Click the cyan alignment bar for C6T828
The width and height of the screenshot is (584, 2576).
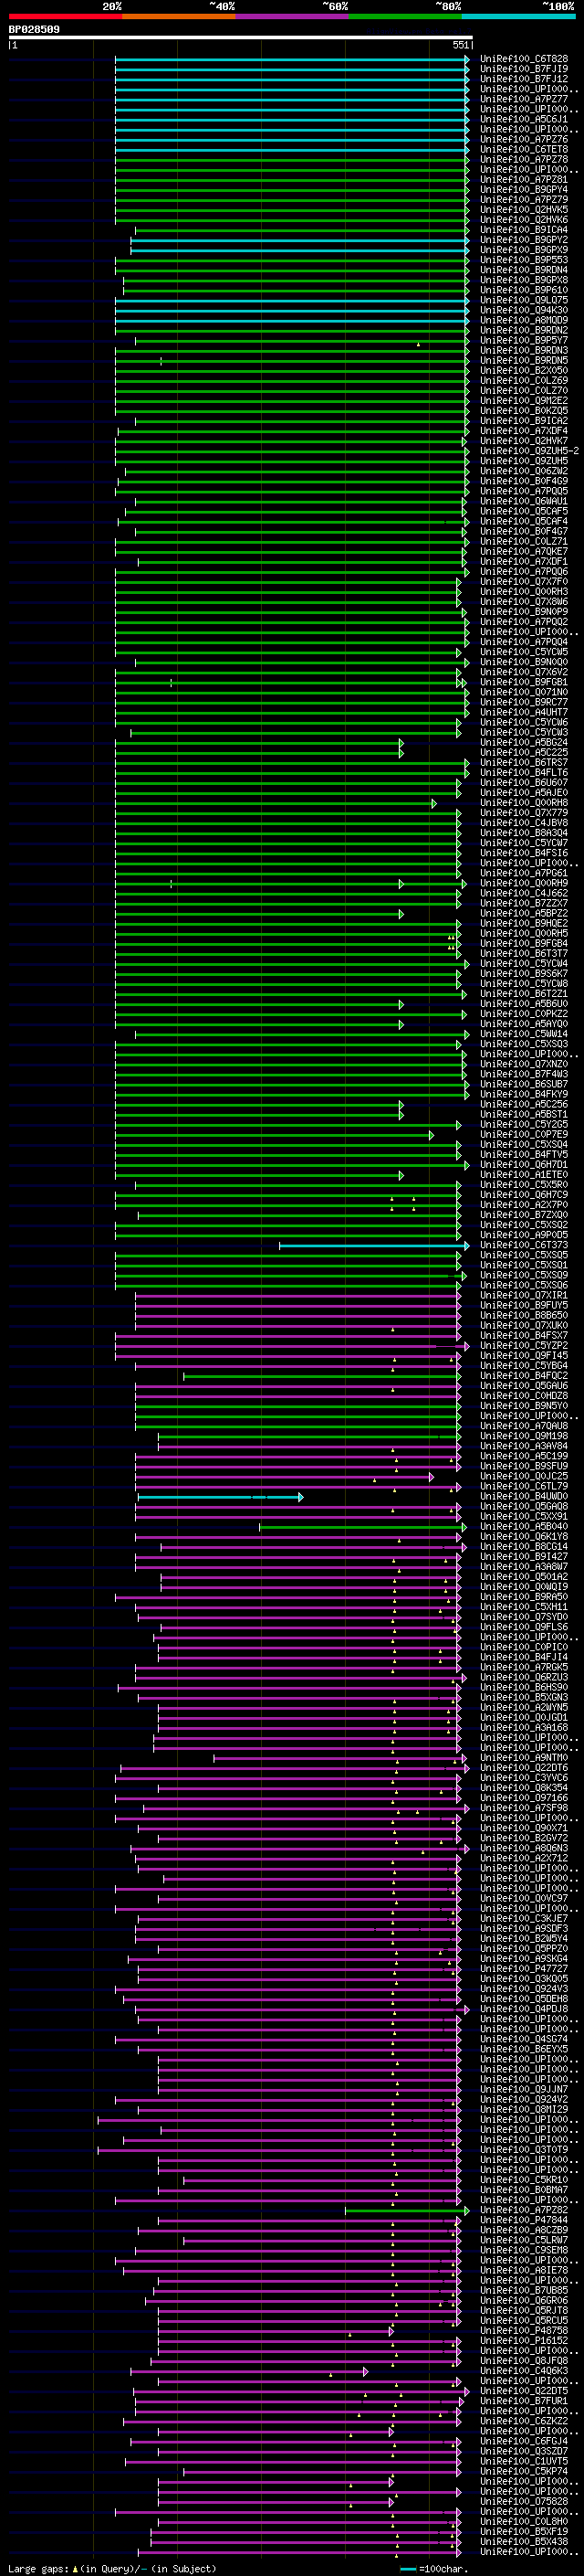click(x=291, y=60)
